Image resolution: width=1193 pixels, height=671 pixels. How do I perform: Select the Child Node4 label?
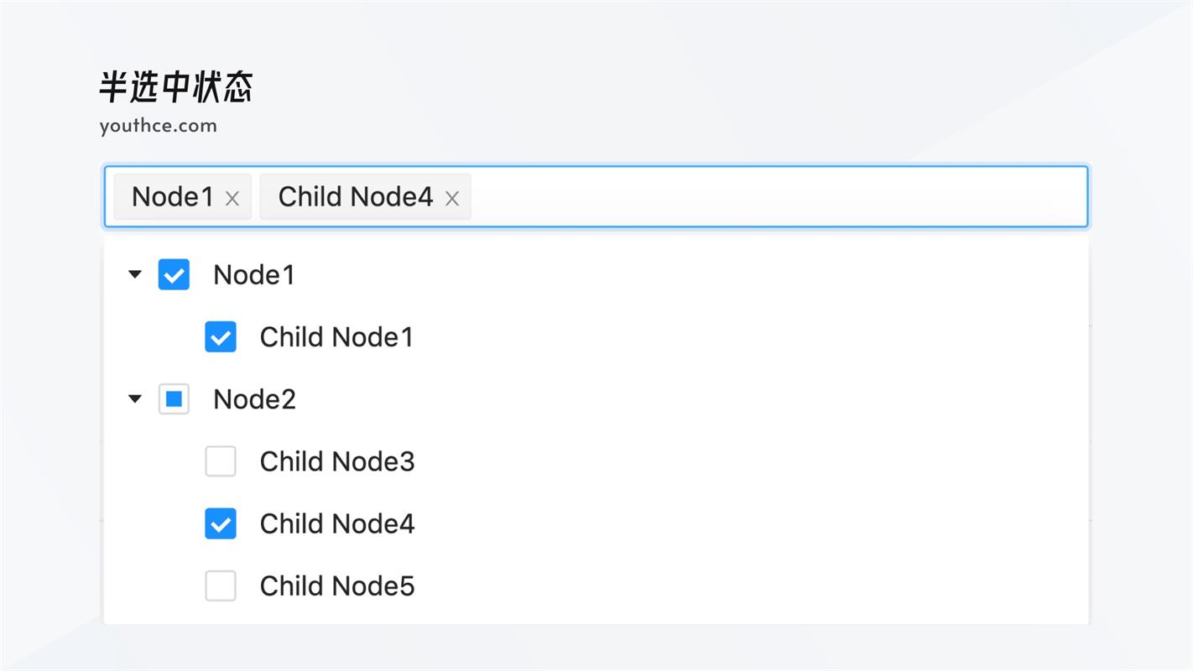337,523
